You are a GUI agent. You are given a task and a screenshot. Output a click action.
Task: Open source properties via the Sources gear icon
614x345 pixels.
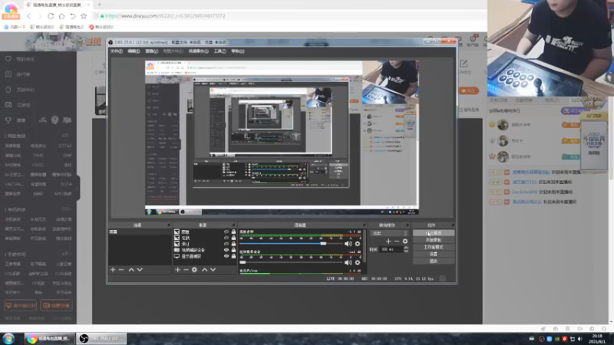pyautogui.click(x=195, y=270)
